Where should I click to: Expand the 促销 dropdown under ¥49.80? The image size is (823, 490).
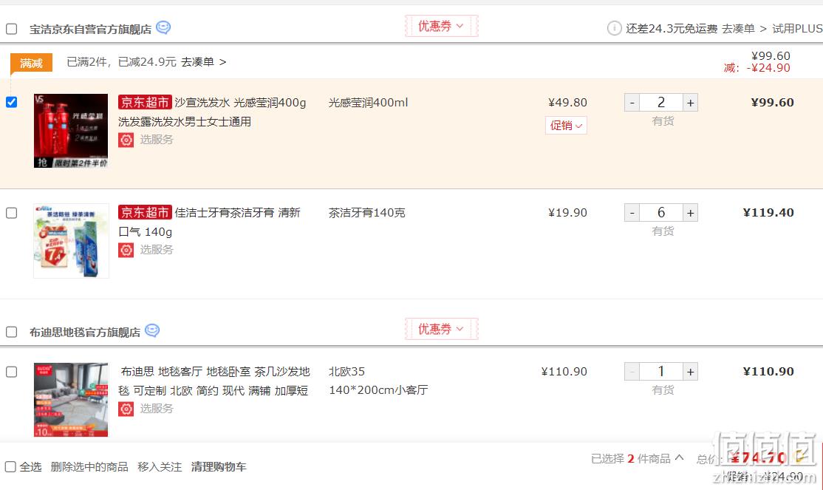point(566,126)
